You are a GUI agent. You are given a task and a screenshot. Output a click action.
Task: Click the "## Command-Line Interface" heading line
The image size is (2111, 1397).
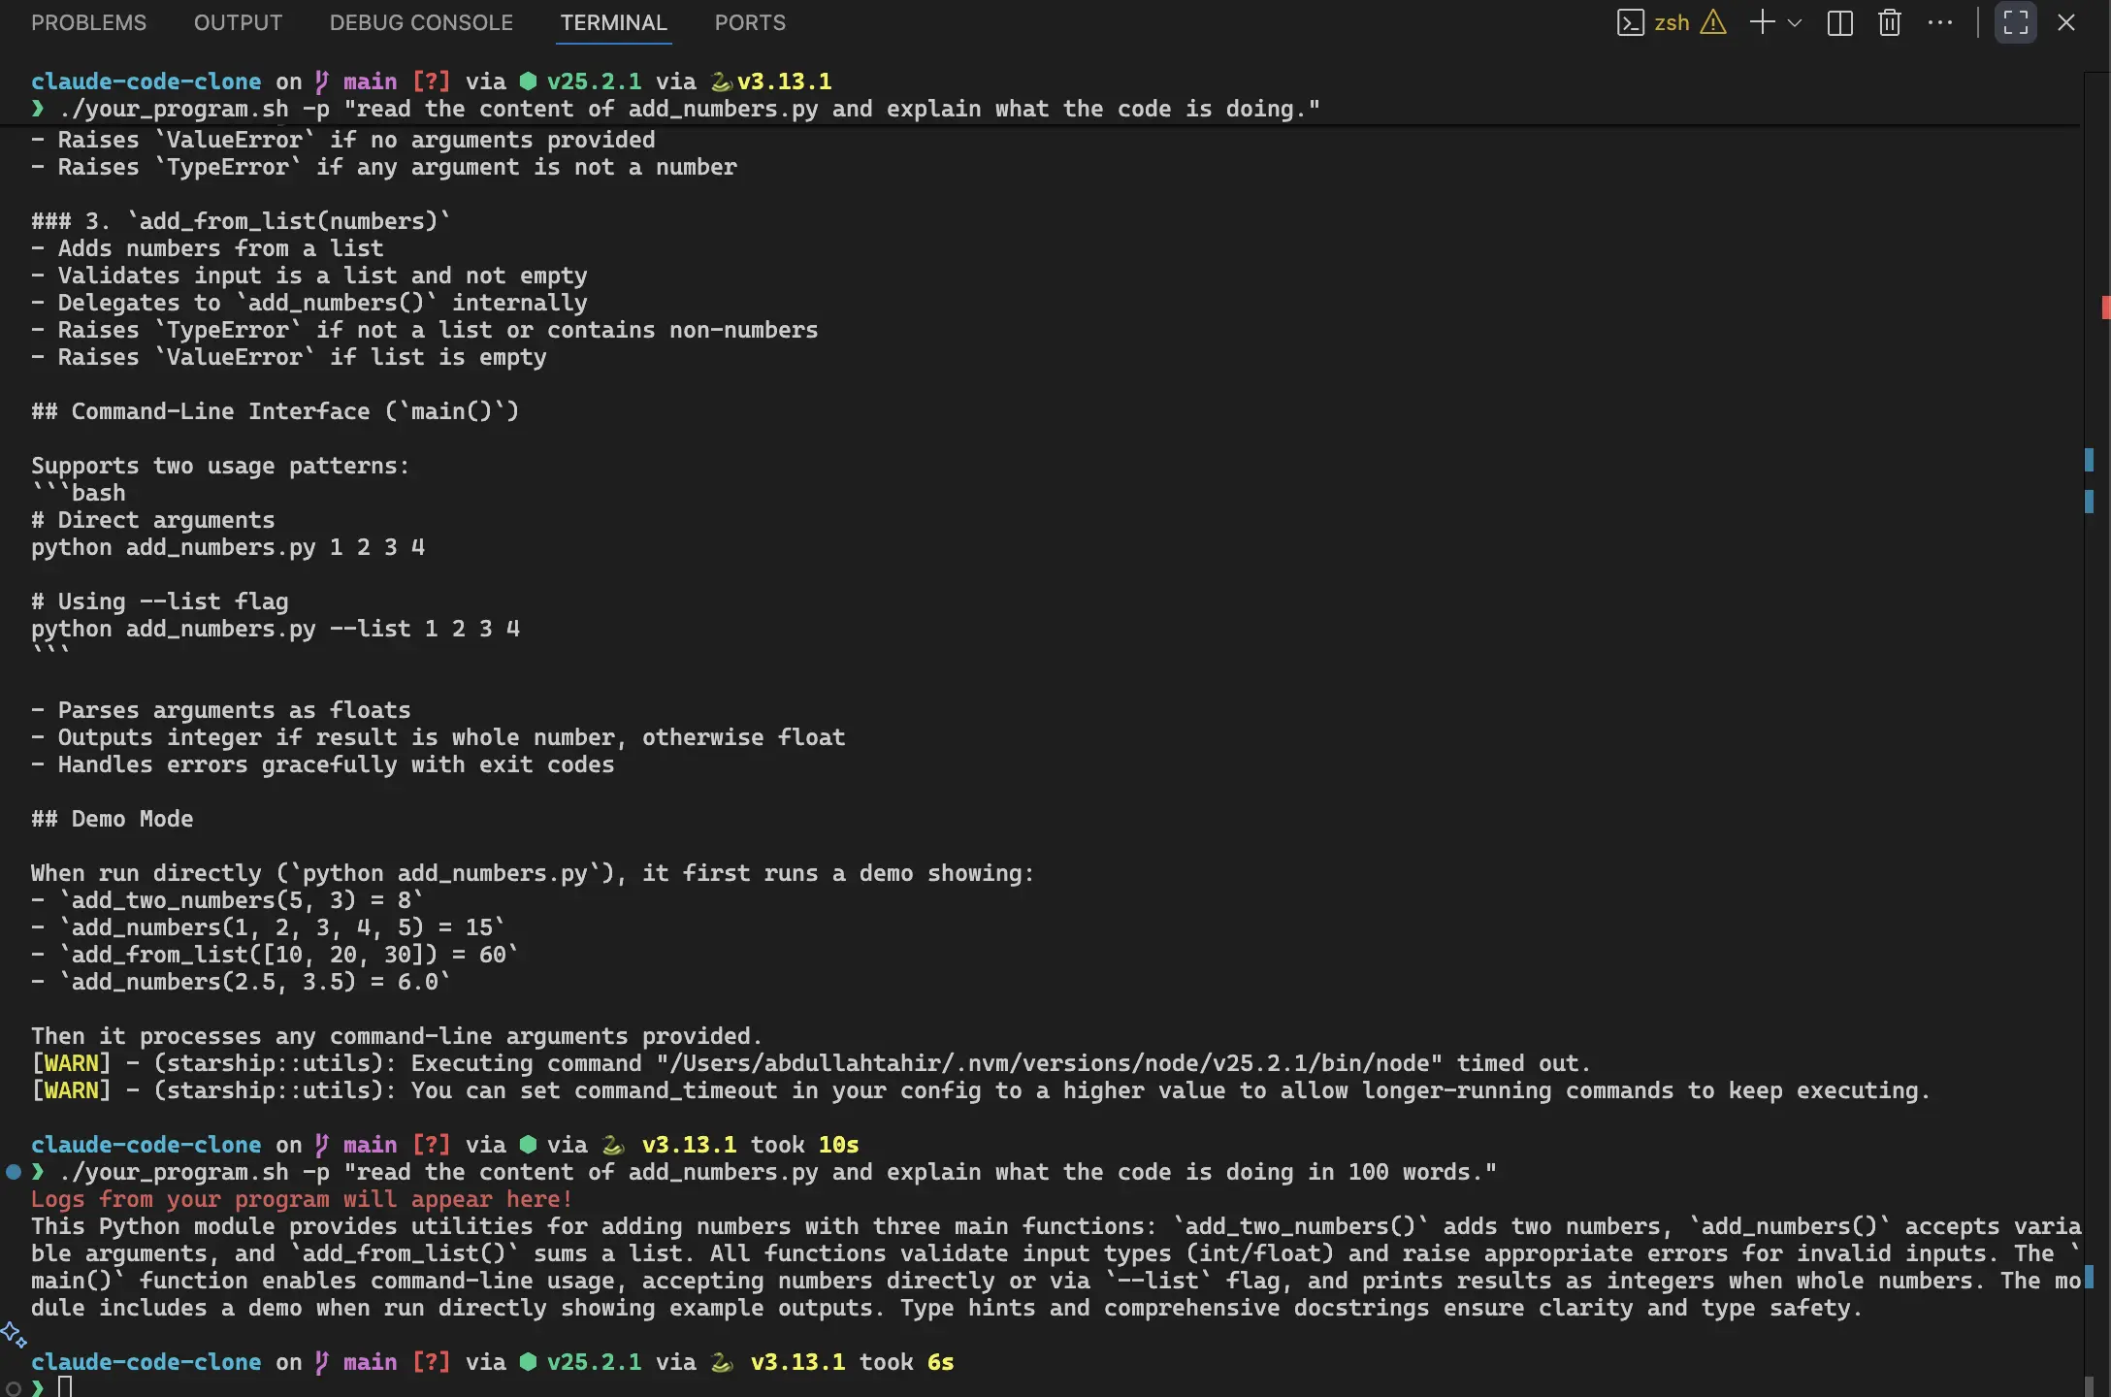[x=276, y=411]
